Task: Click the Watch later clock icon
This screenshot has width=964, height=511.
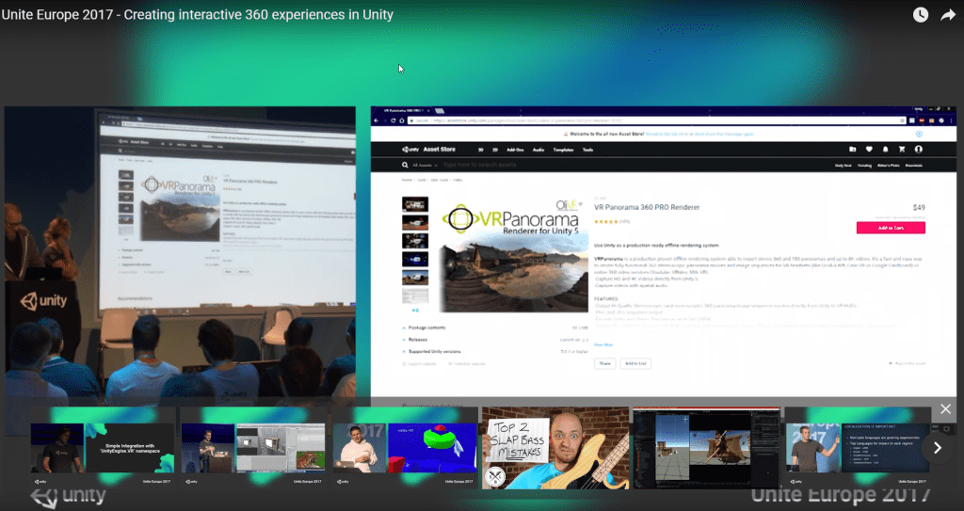Action: click(x=920, y=15)
